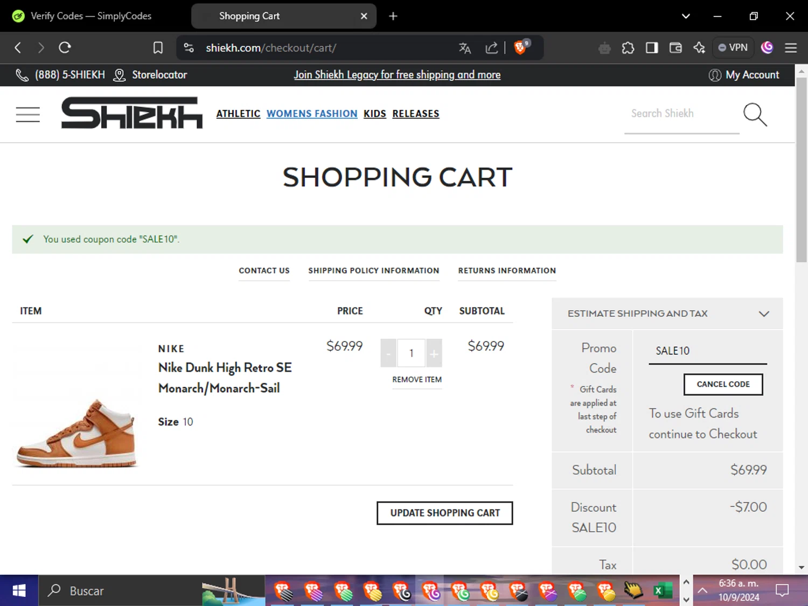Open Brave Shields lion icon

tap(521, 47)
